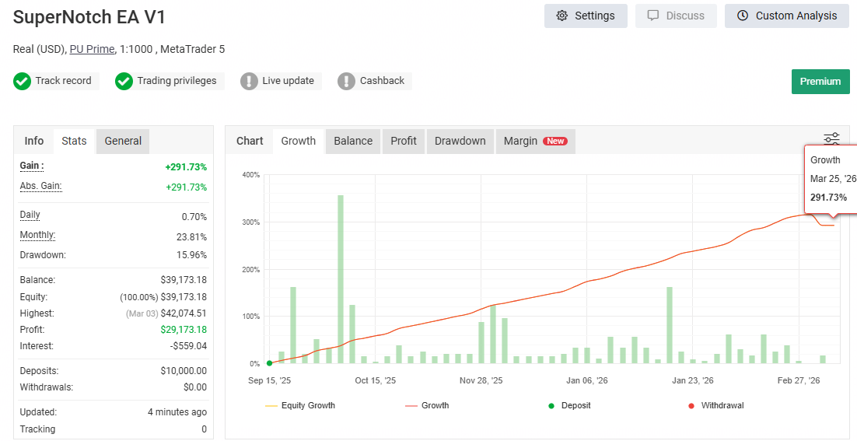The height and width of the screenshot is (441, 857).
Task: Open chart filter sliders icon
Action: pyautogui.click(x=831, y=139)
